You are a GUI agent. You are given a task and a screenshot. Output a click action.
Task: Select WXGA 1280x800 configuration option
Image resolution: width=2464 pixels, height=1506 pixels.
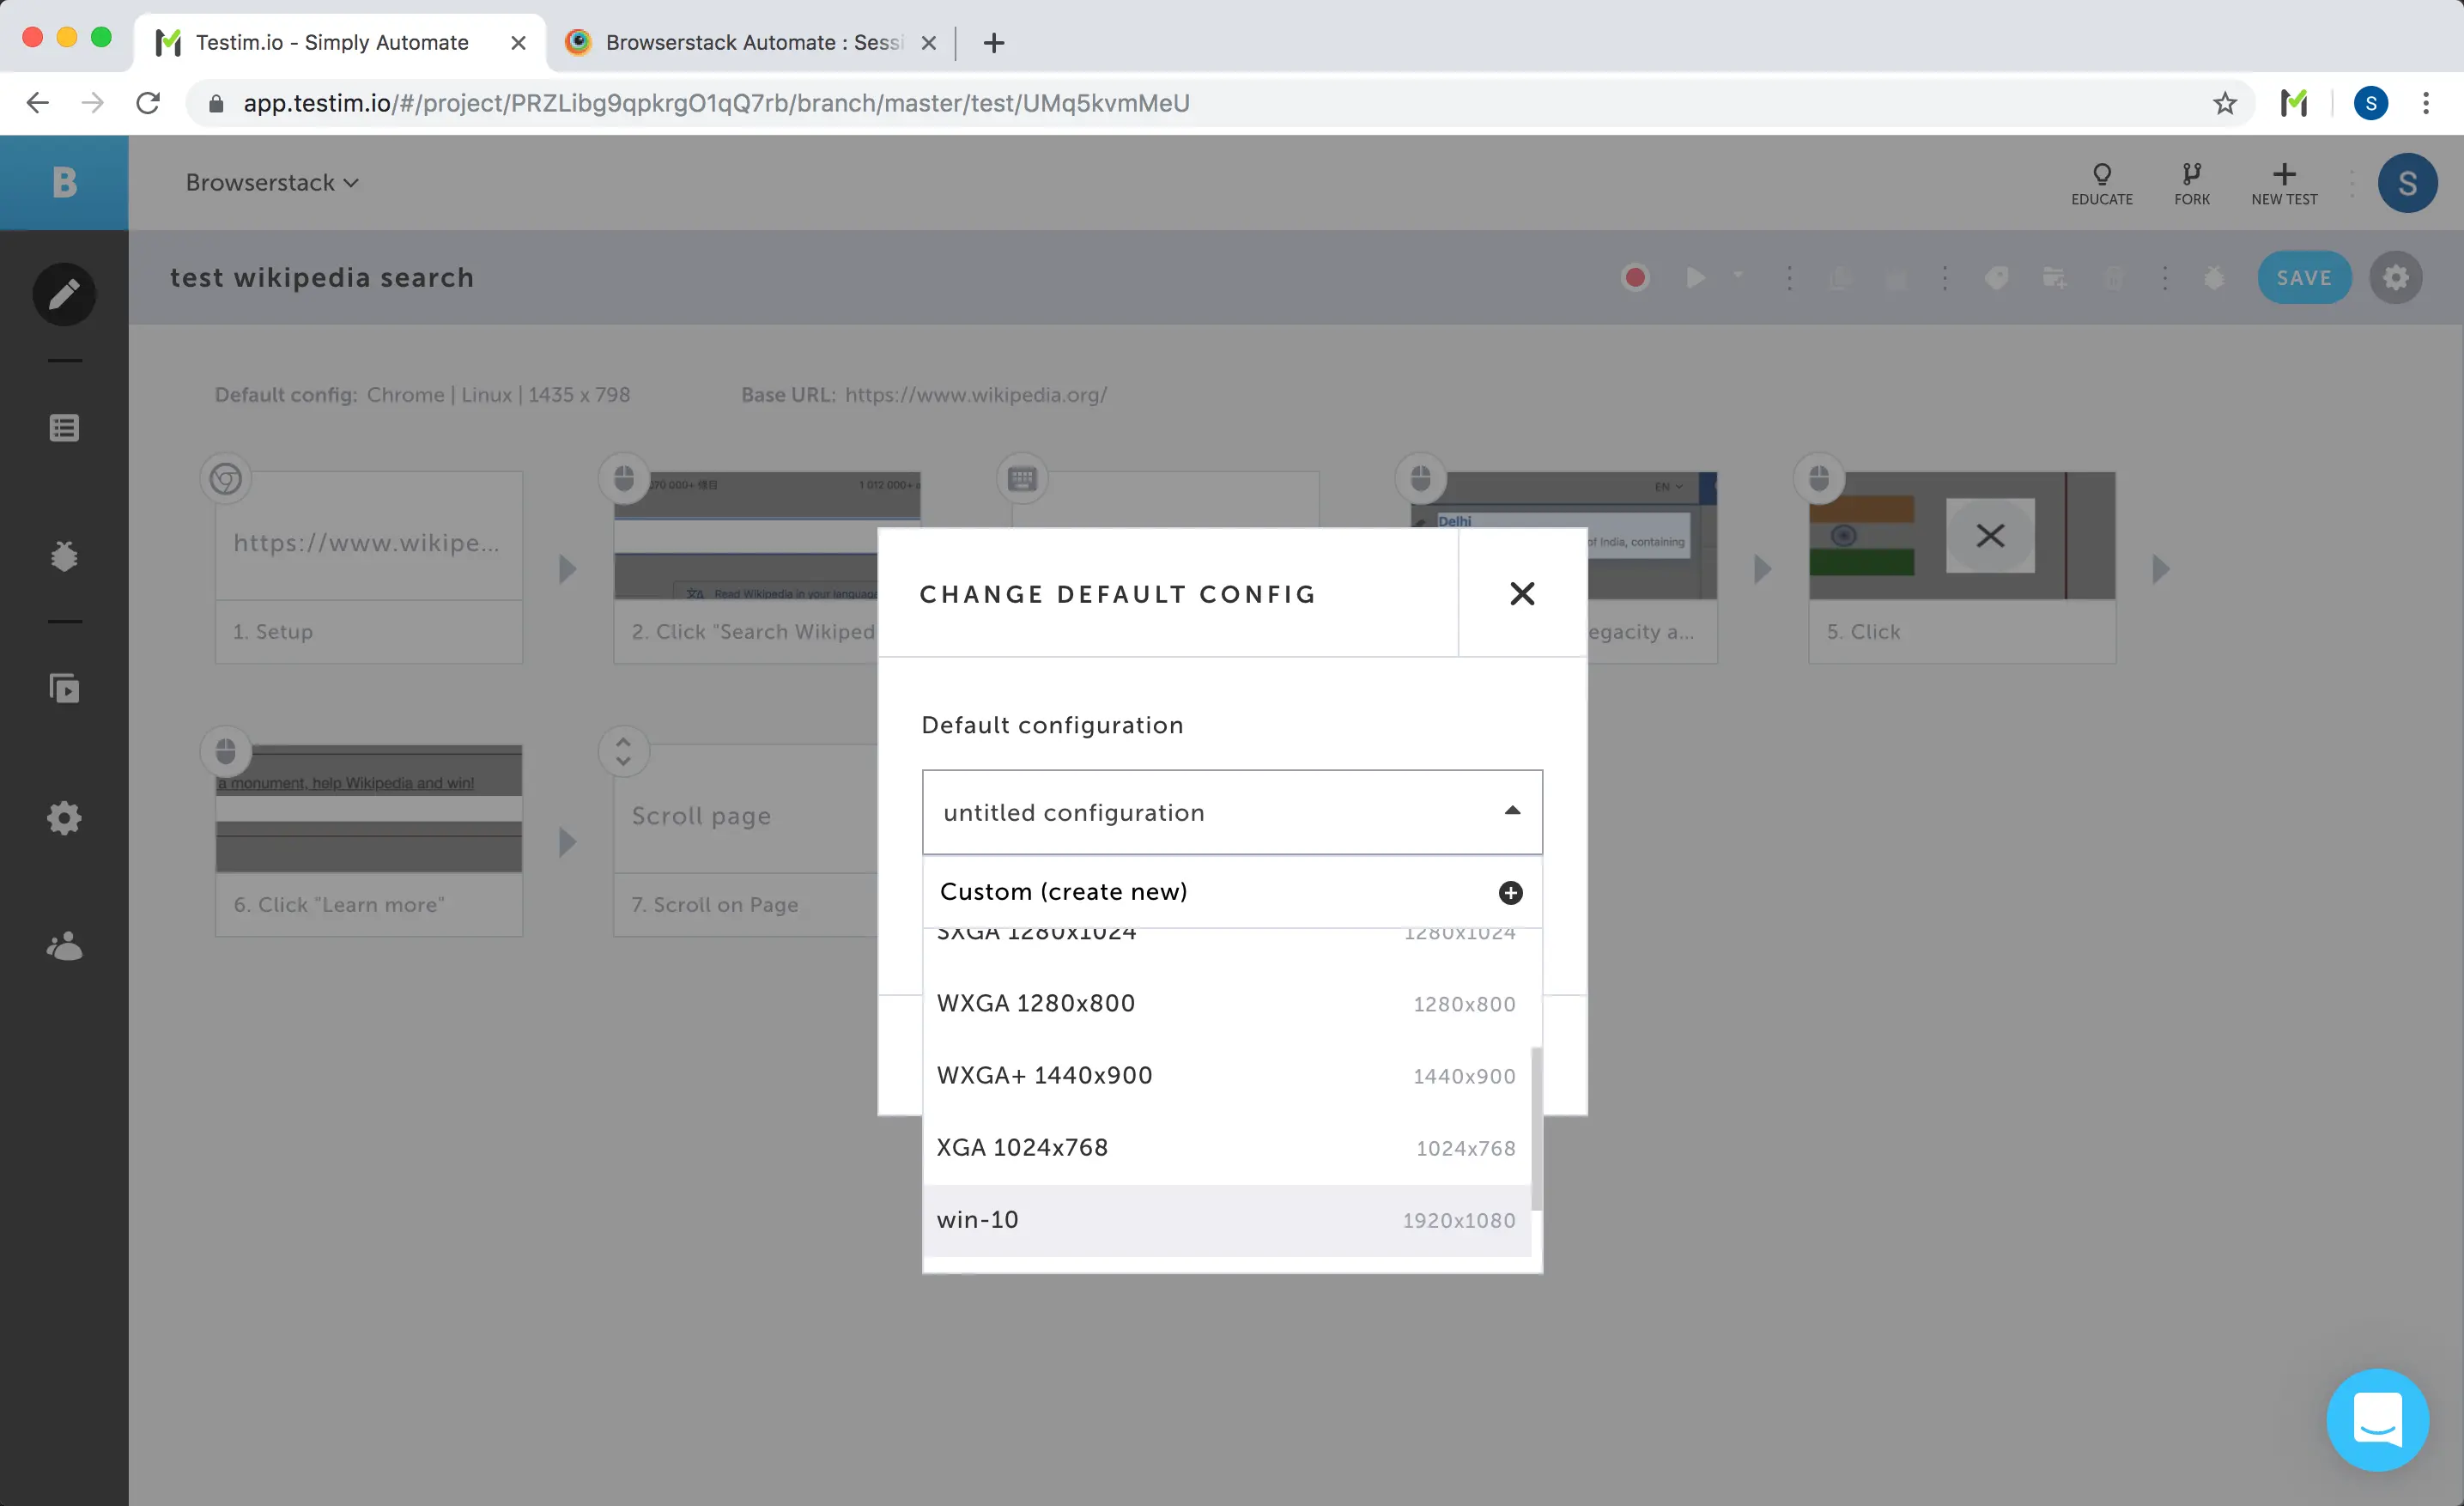(x=1225, y=1003)
